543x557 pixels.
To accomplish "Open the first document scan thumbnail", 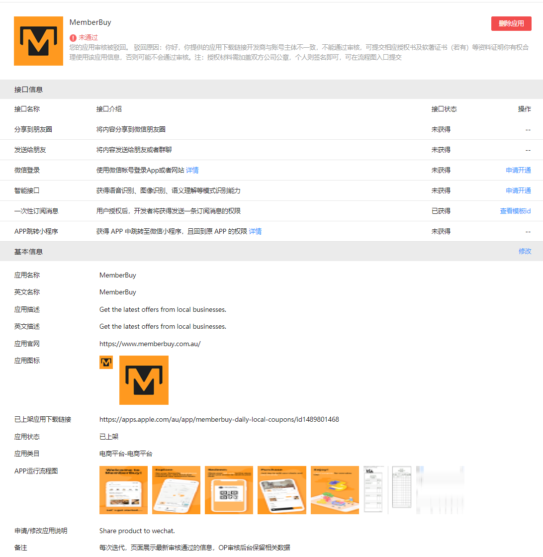I will click(x=374, y=489).
